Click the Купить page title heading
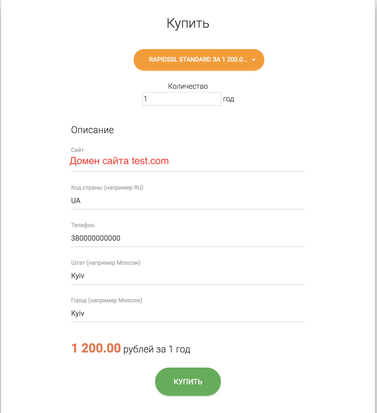The height and width of the screenshot is (413, 377). click(x=188, y=23)
